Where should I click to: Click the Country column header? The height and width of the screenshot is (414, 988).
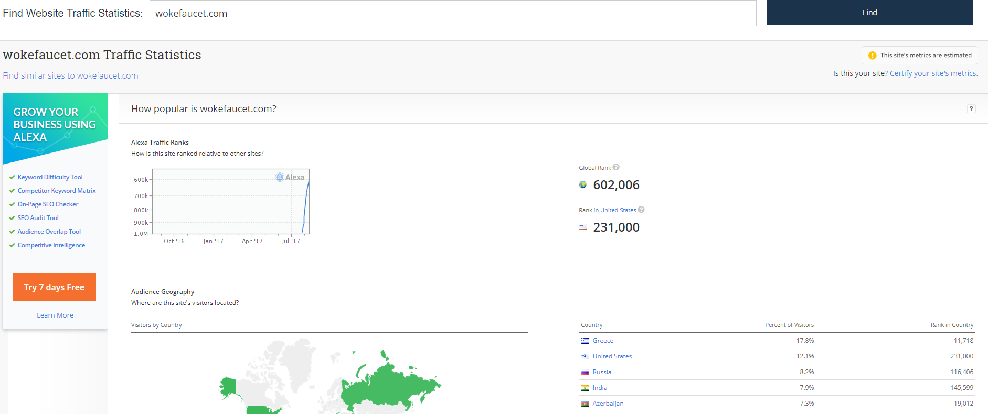pos(592,325)
